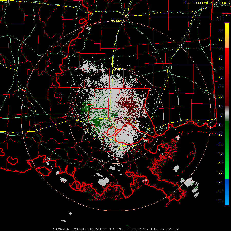231x231 pixels.
Task: Click the KHDC radar site identifier
Action: pyautogui.click(x=136, y=229)
